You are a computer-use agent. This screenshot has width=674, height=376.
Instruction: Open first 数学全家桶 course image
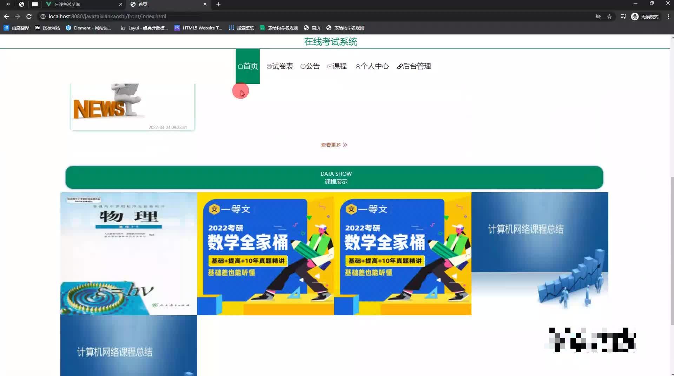click(266, 254)
